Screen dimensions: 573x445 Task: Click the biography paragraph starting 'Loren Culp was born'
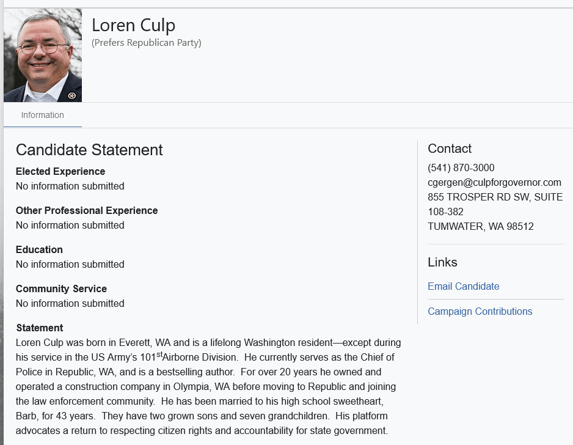(x=208, y=386)
